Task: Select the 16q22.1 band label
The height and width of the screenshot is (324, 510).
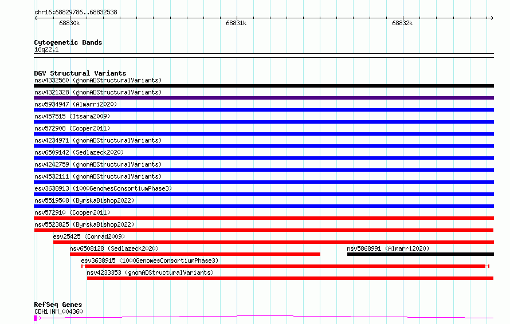Action: 46,49
